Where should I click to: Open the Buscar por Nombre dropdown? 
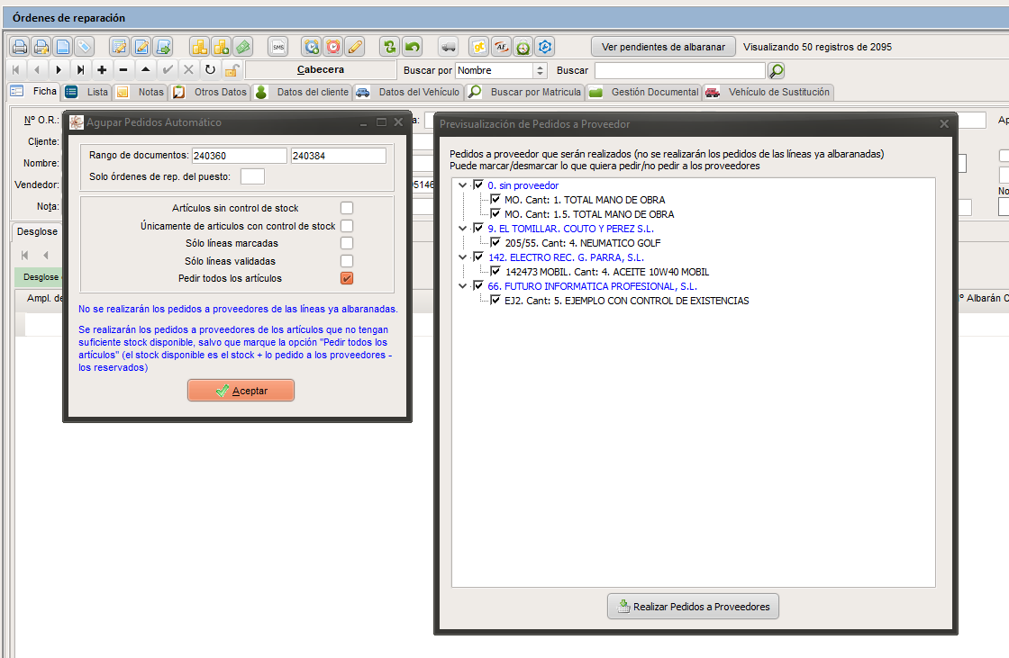tap(541, 70)
